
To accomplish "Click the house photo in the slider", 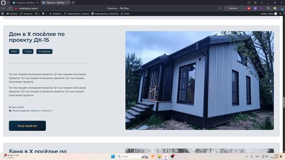I will (199, 80).
